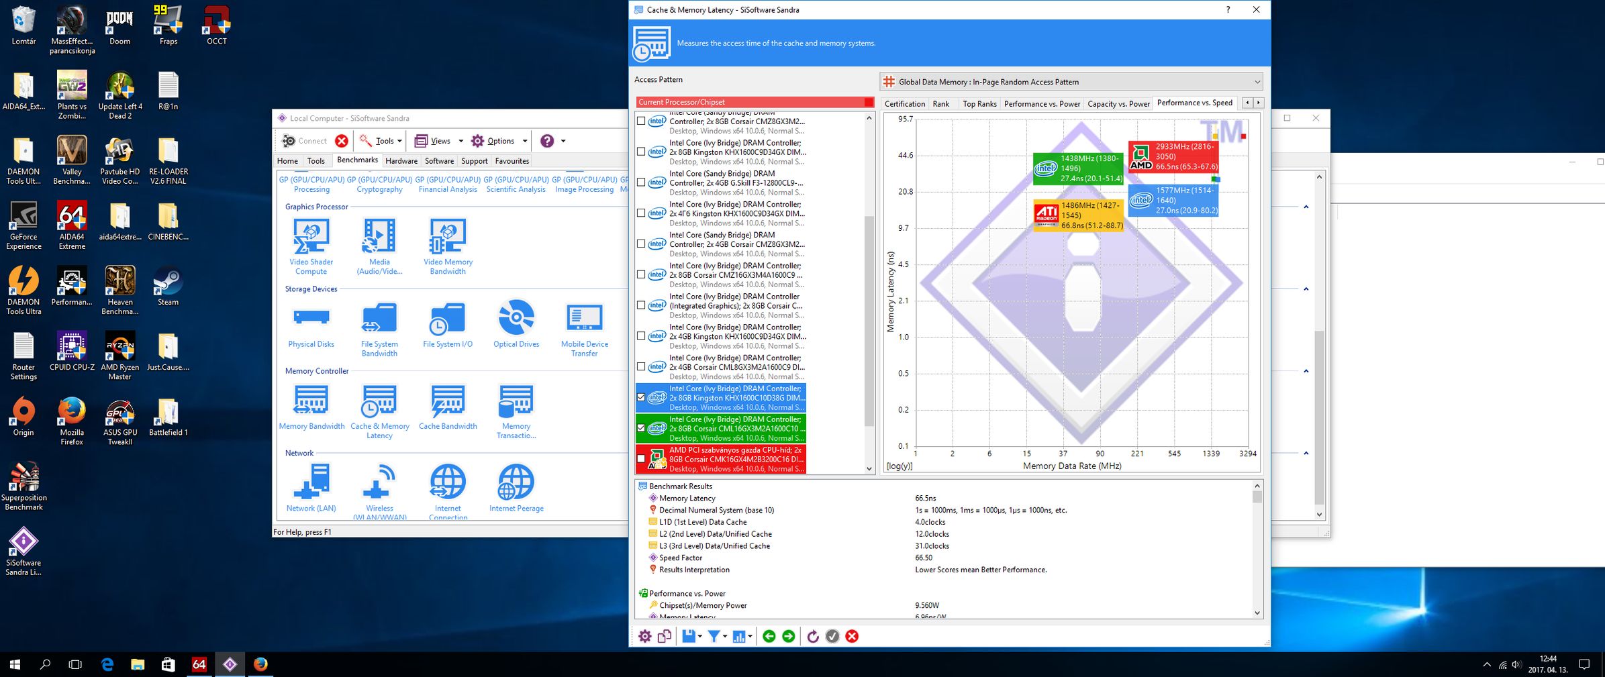Click the green back arrow button
1605x677 pixels.
coord(769,636)
